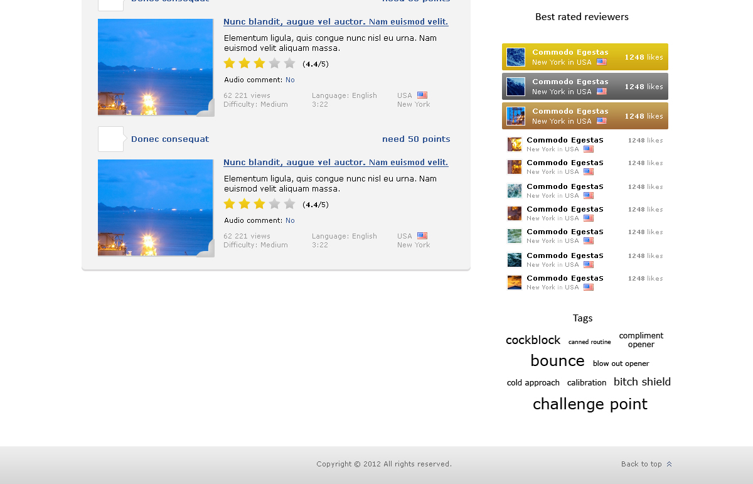Click the USA flag icon in the first review card

pyautogui.click(x=422, y=95)
